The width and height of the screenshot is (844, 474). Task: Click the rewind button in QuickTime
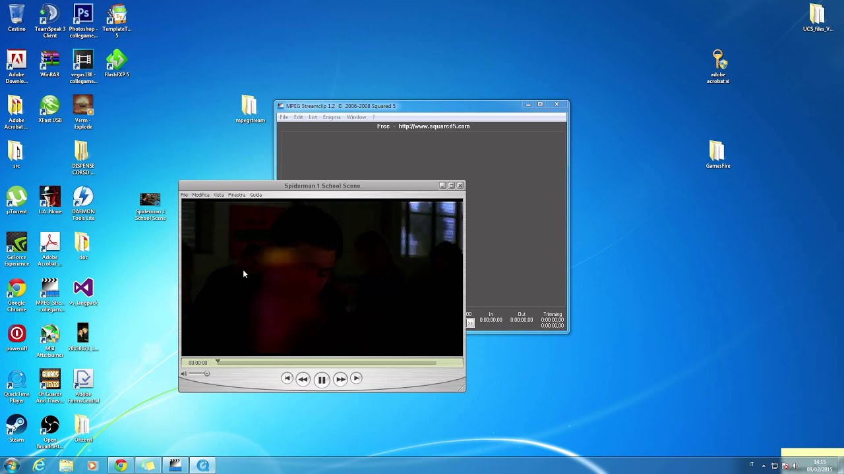303,379
